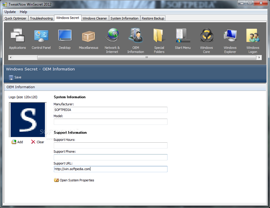Screen dimensions: 270x208
Task: Open the Applications category icon
Action: [x=17, y=35]
